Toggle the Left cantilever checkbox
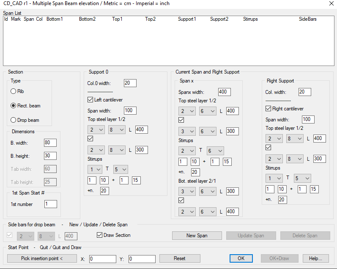This screenshot has width=337, height=269. point(90,100)
